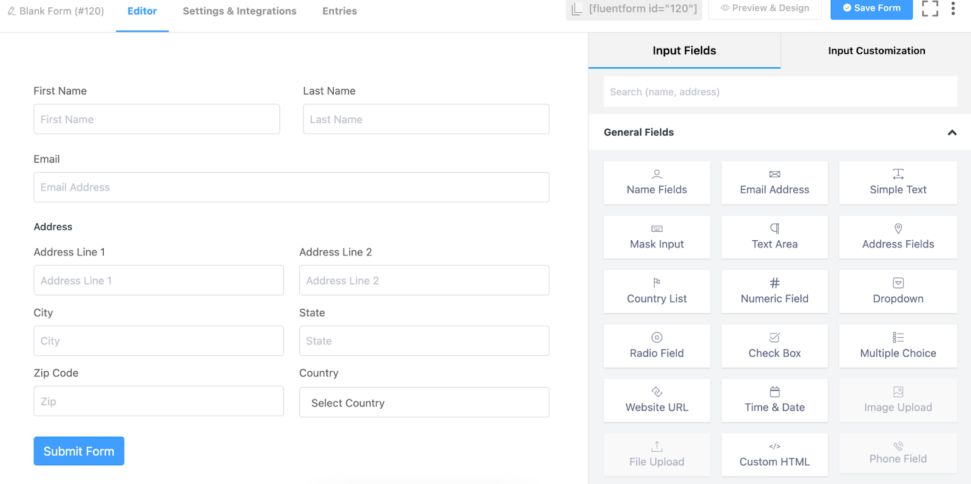The image size is (971, 484).
Task: Open Preview & Design view
Action: click(765, 8)
